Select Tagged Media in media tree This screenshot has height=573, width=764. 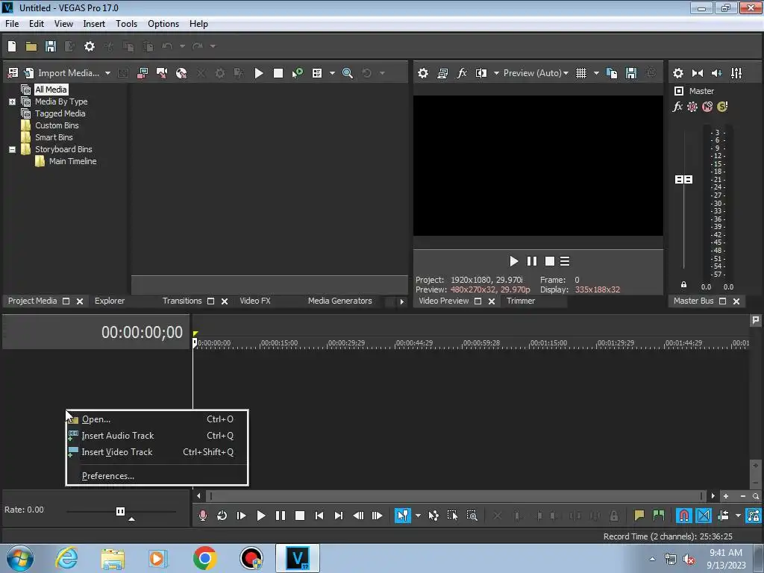(x=60, y=113)
